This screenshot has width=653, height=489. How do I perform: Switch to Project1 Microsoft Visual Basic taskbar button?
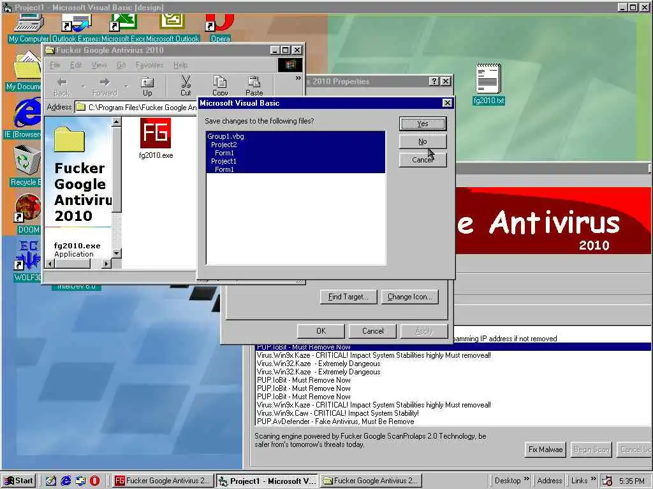point(267,481)
